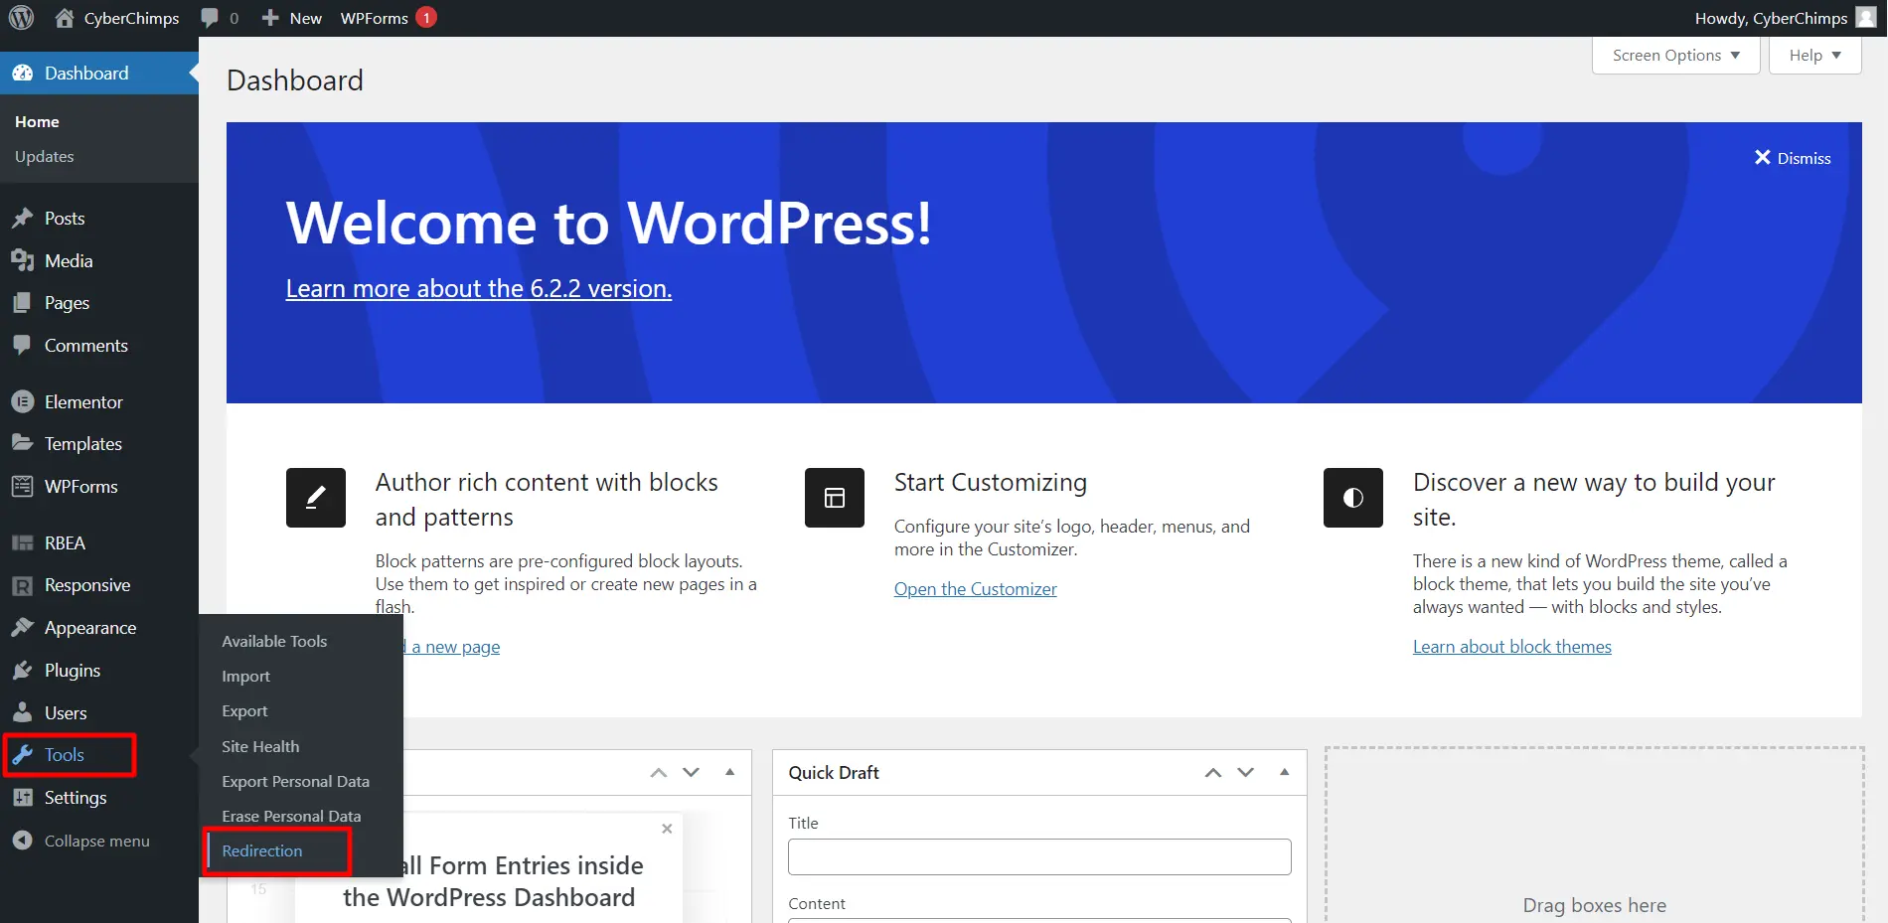Expand the Screen Options dropdown

point(1676,56)
